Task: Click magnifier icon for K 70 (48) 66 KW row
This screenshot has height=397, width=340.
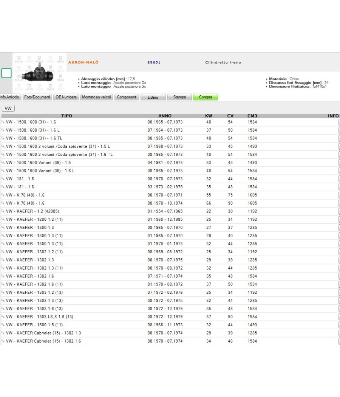Action: (x=3, y=203)
